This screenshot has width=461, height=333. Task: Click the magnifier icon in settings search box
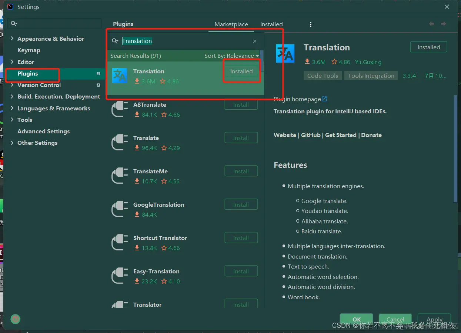[14, 24]
